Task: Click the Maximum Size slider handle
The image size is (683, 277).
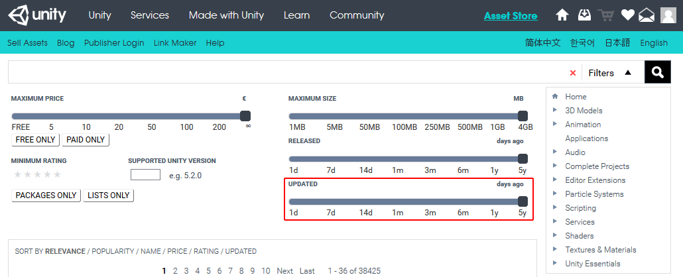Action: 523,116
